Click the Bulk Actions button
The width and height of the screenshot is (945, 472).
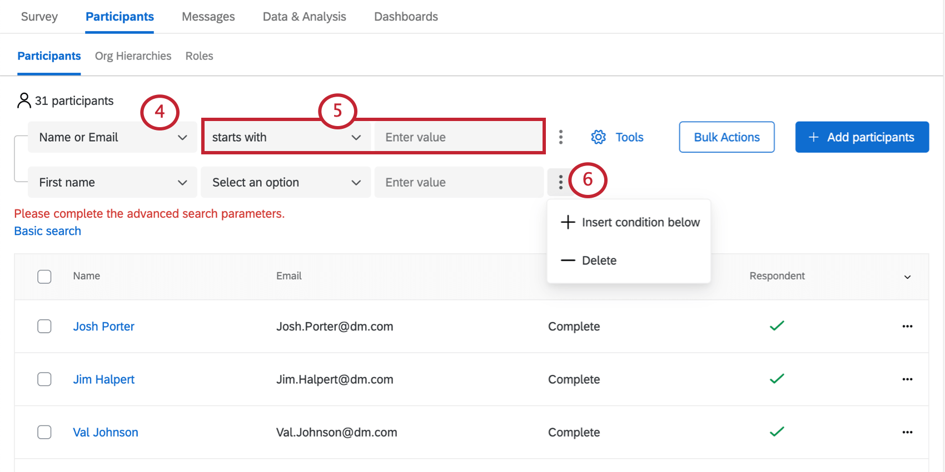pyautogui.click(x=726, y=137)
